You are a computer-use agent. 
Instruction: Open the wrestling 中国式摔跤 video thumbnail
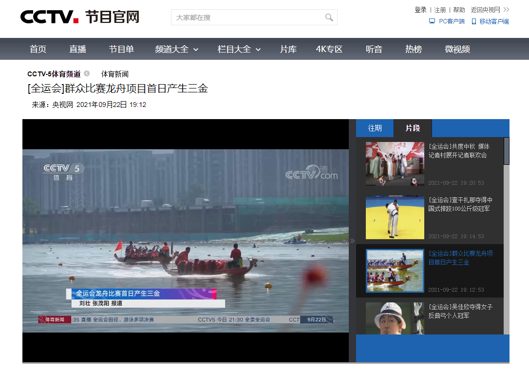pyautogui.click(x=395, y=217)
